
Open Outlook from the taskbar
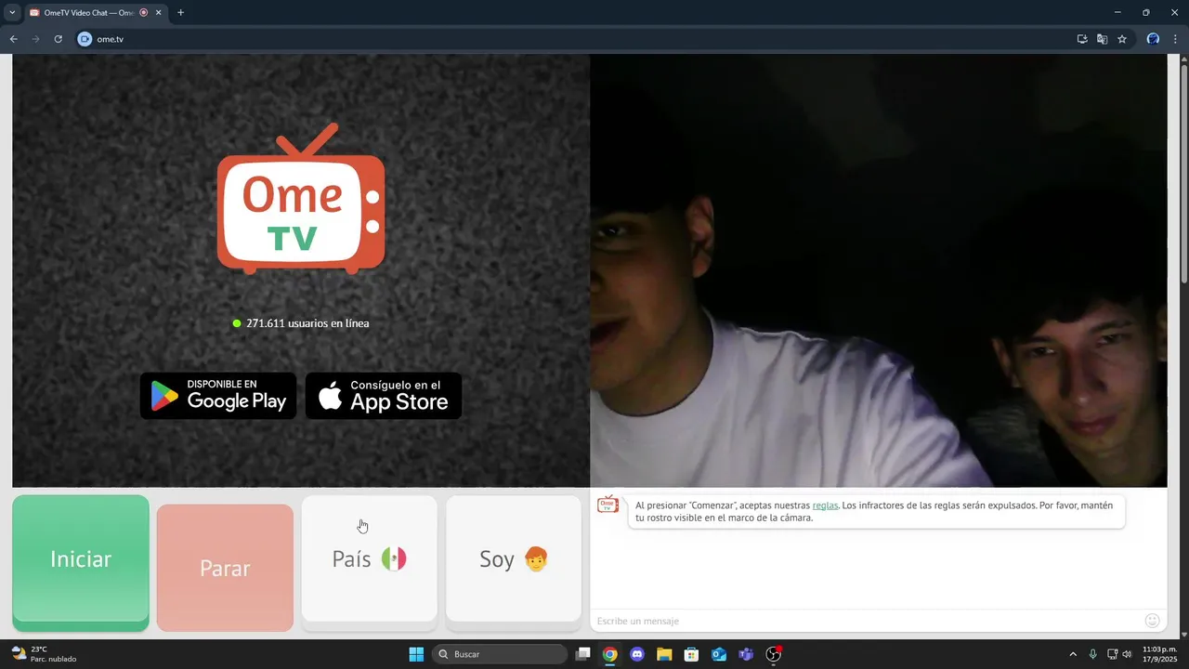click(x=719, y=654)
